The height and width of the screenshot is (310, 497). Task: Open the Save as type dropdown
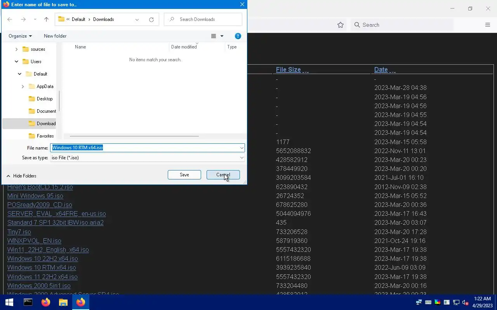point(148,158)
